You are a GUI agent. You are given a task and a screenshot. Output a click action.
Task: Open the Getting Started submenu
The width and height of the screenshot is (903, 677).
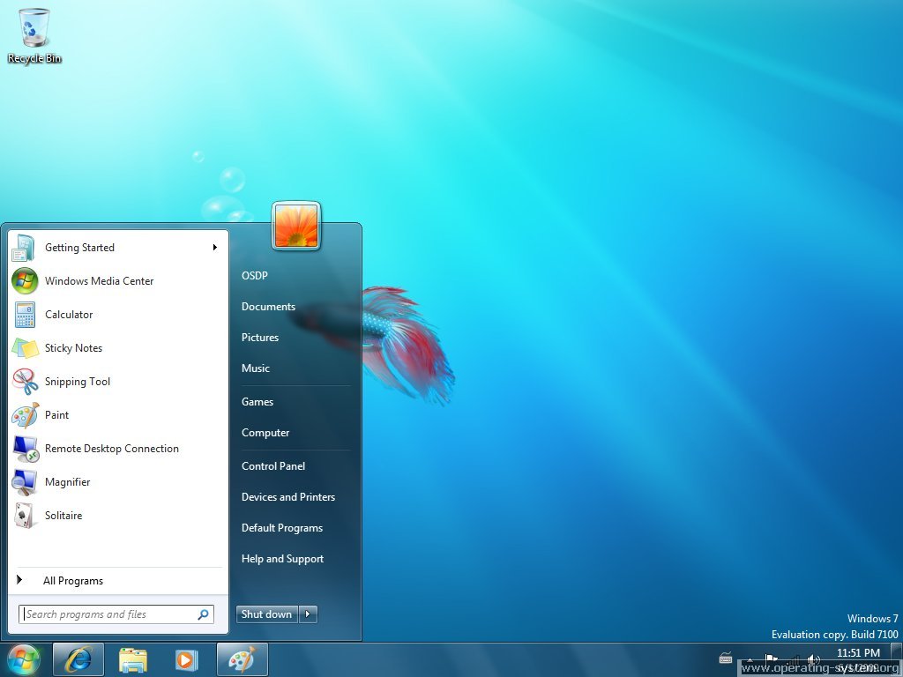point(79,247)
